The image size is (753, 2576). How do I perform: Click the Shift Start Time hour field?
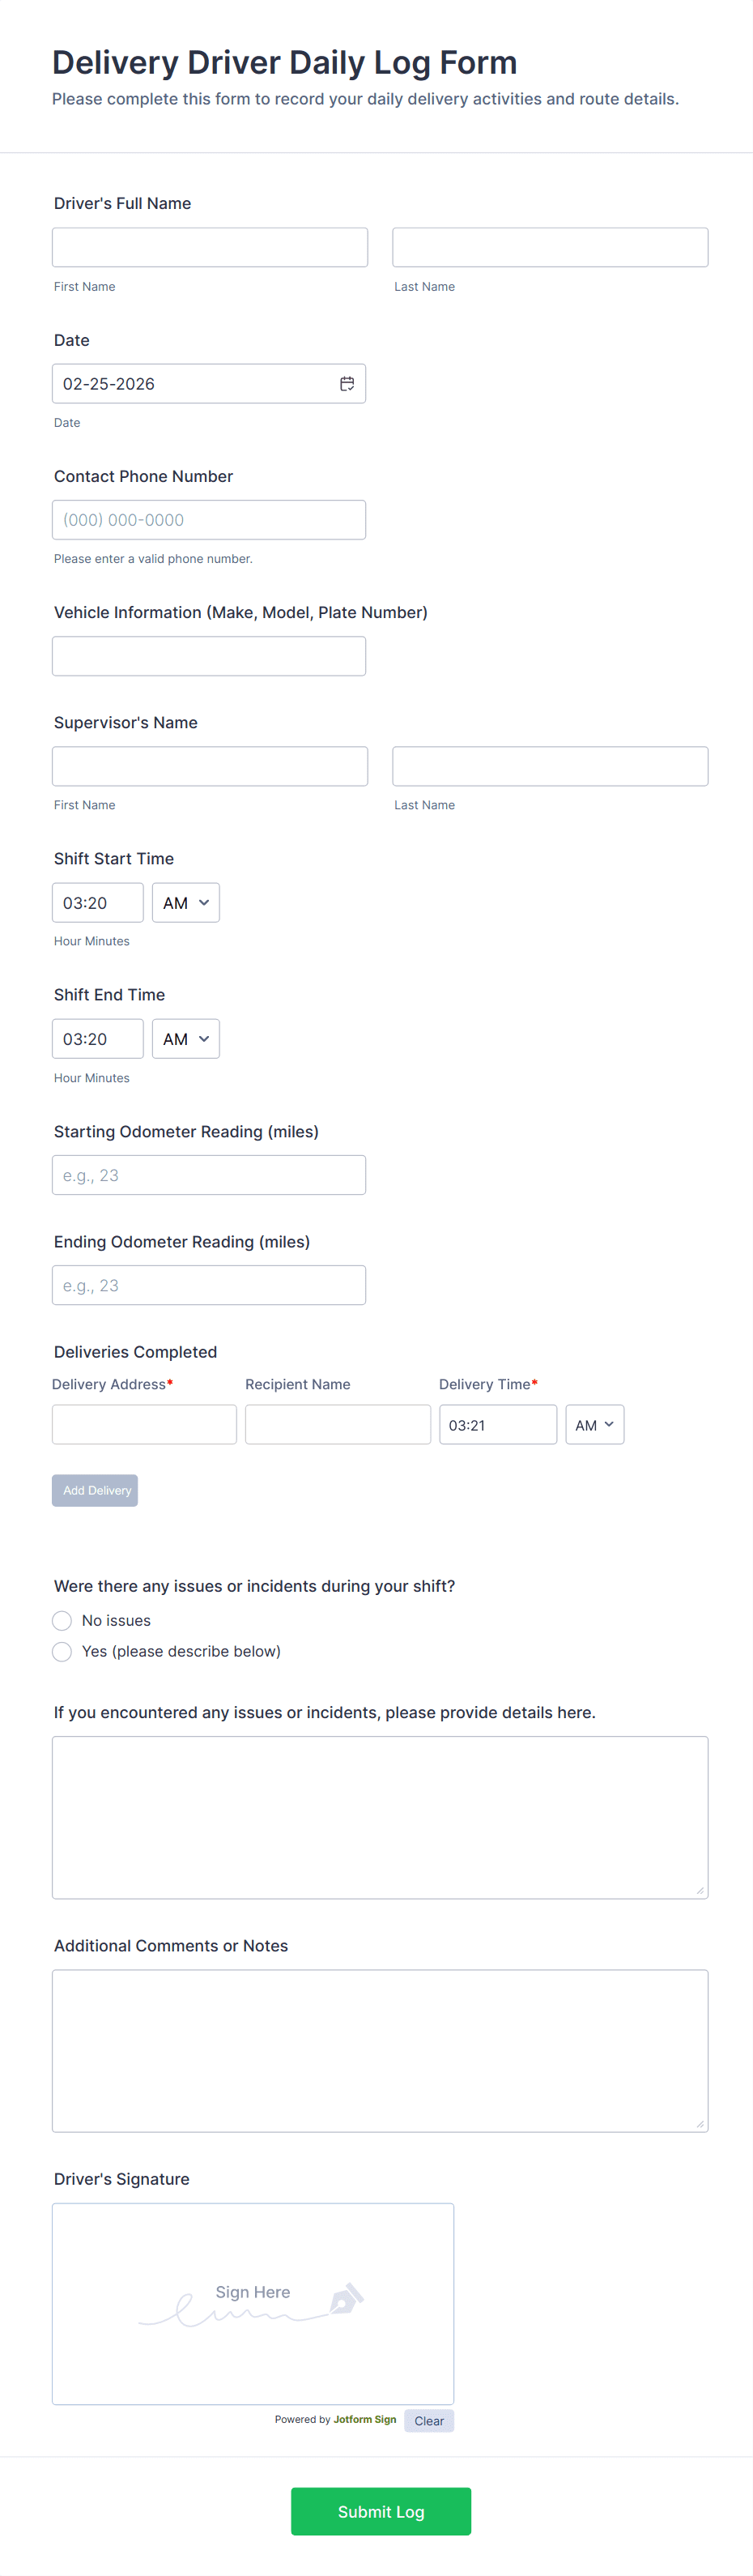pos(98,903)
